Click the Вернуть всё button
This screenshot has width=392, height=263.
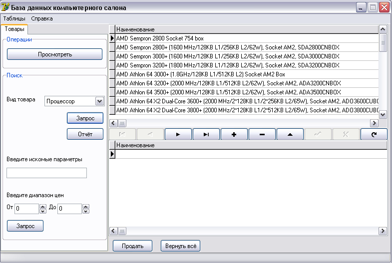click(x=180, y=246)
